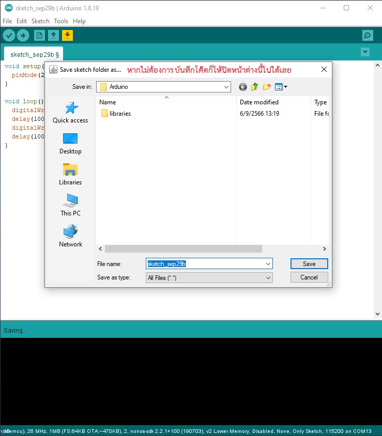Open the Serial Monitor icon

pyautogui.click(x=368, y=35)
